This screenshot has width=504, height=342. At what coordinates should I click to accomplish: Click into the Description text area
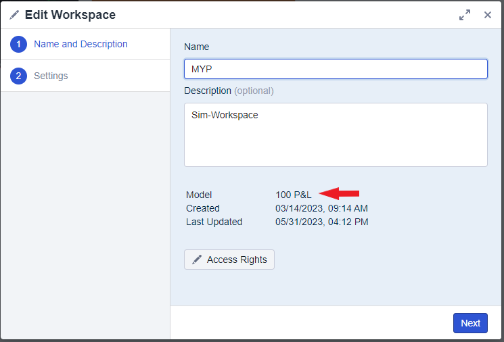[x=336, y=135]
